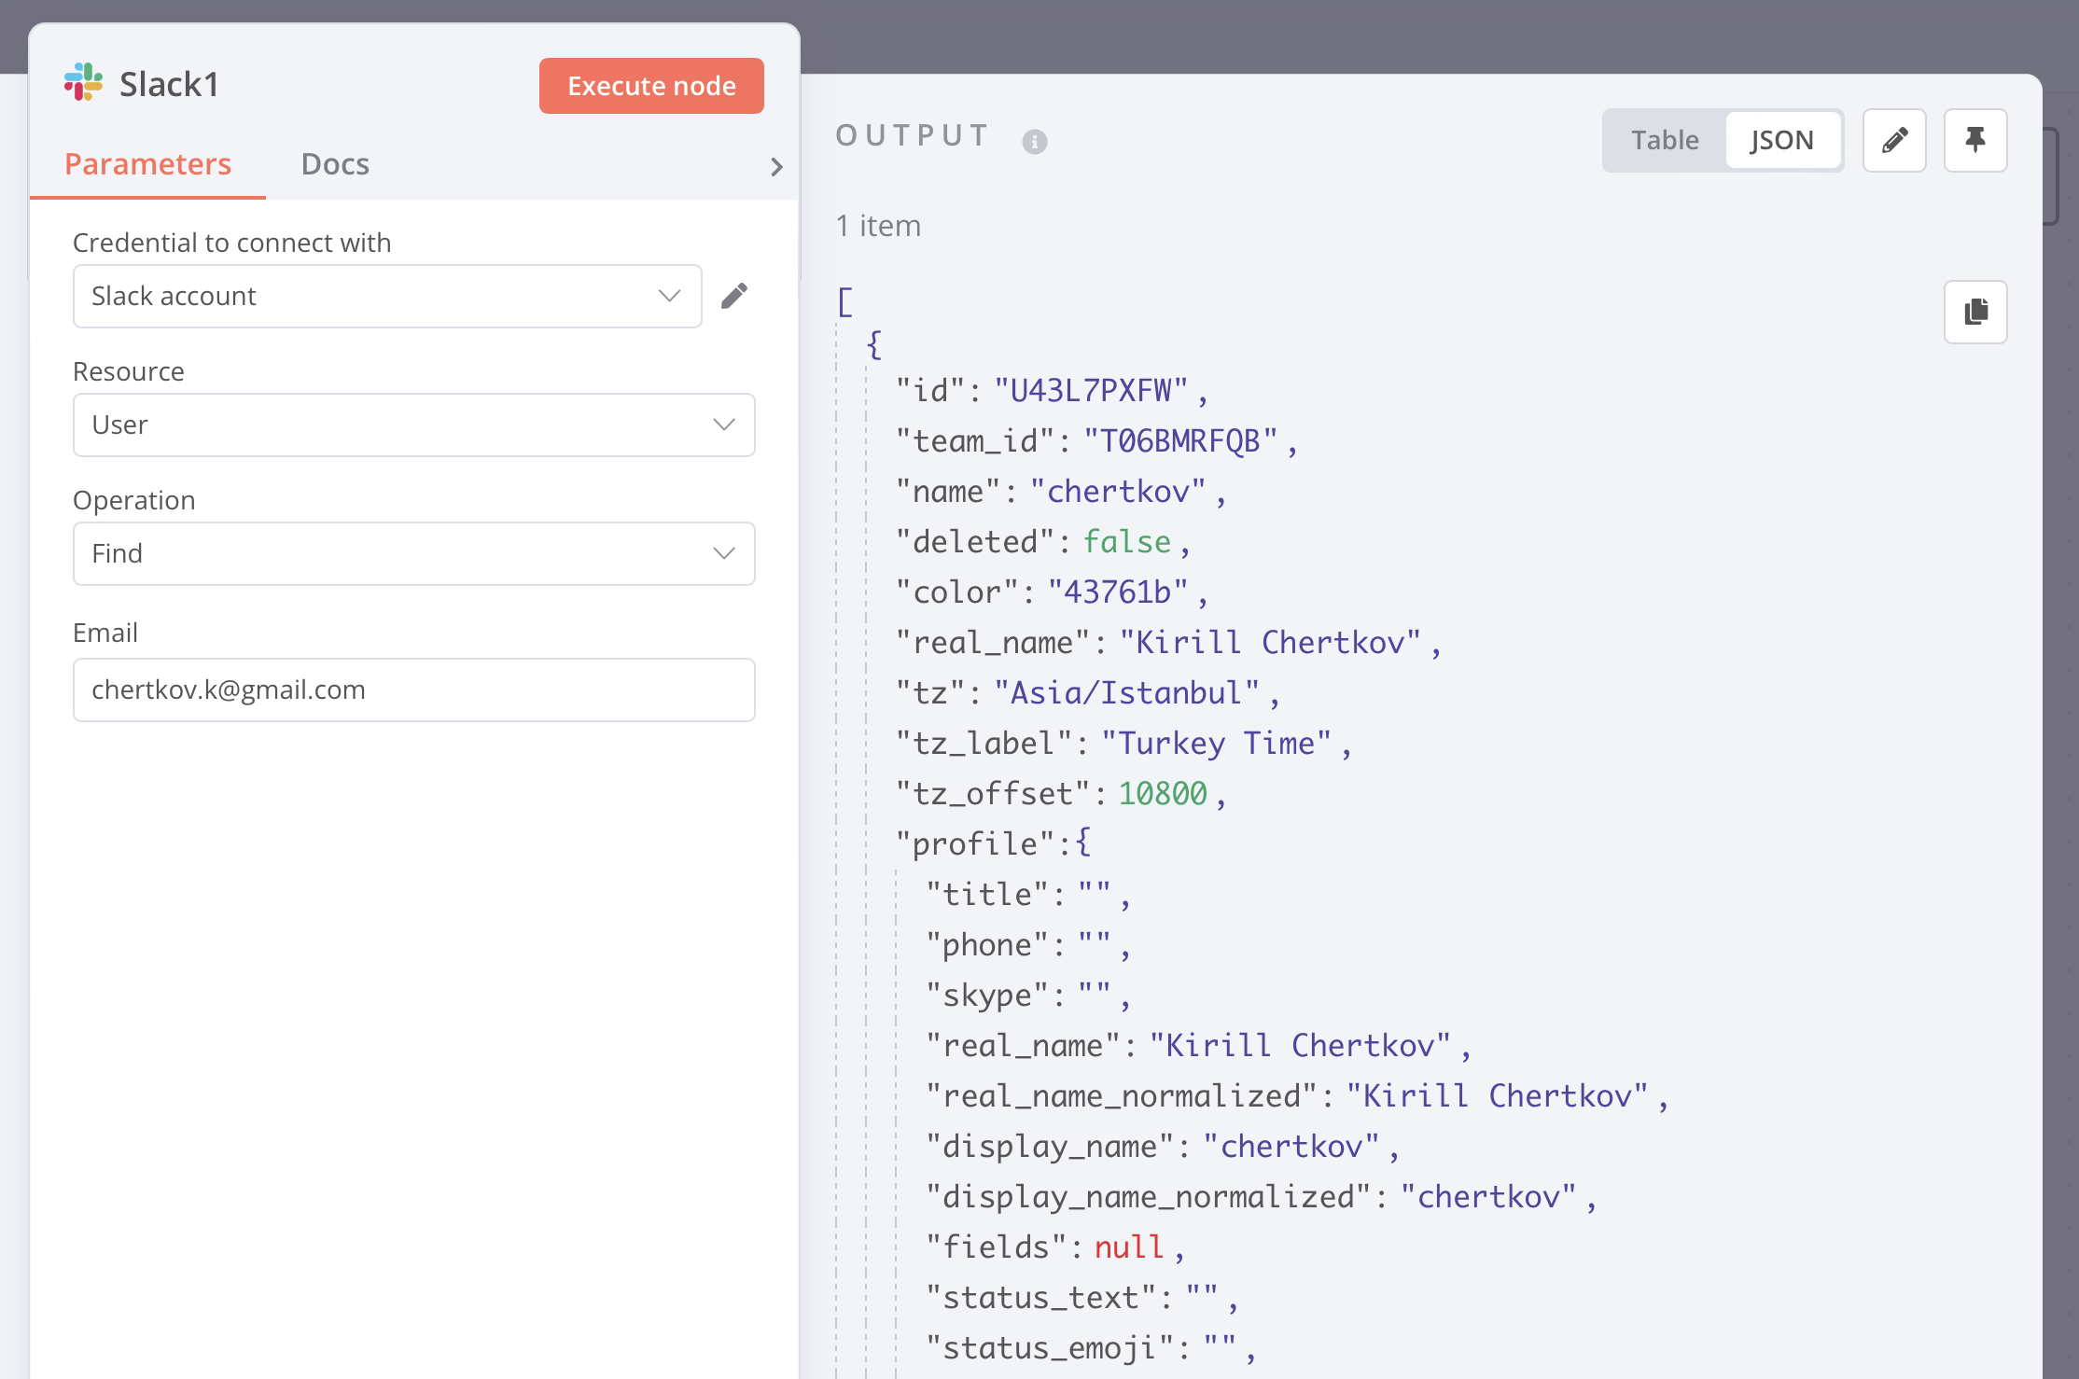Open the Slack account credential dropdown
Screen dimensions: 2079x1379
tap(387, 296)
